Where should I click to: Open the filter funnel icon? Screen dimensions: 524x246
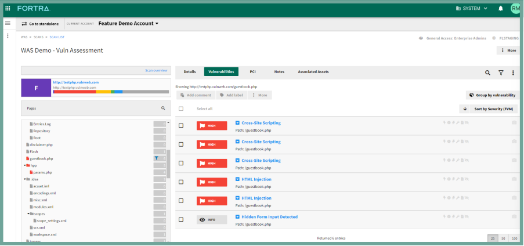tap(501, 73)
